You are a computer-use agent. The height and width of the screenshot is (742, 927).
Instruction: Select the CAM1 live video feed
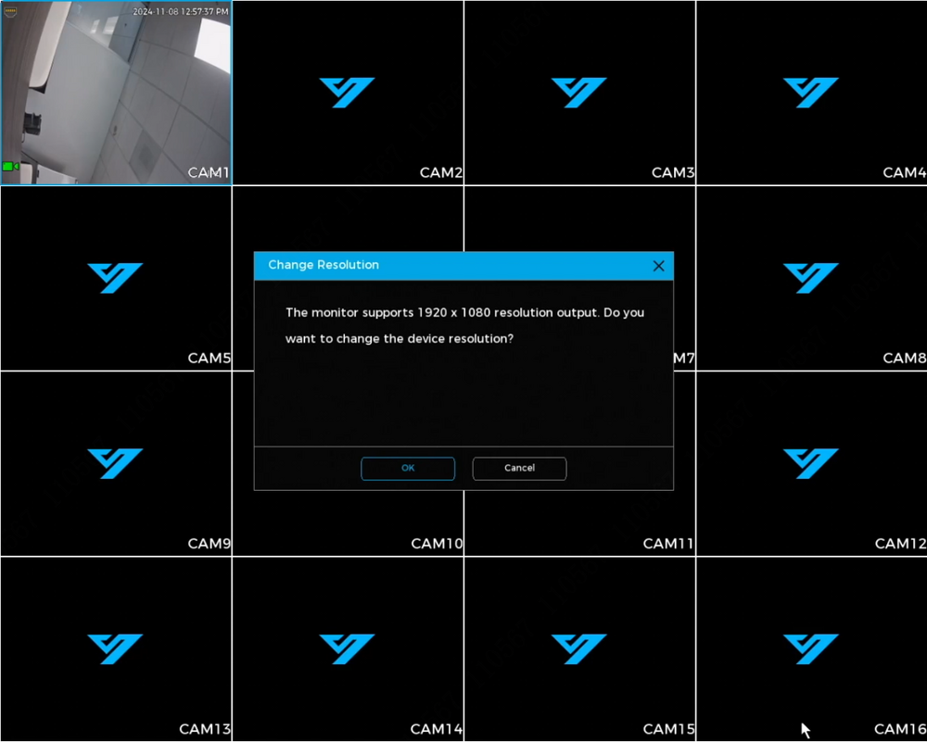(x=116, y=93)
